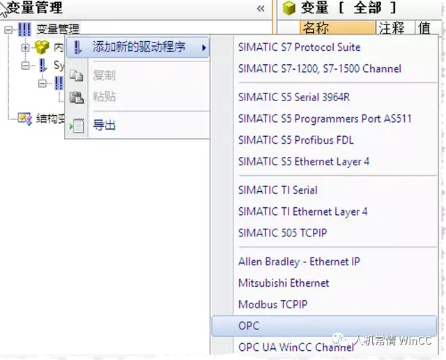The image size is (446, 360).
Task: Select the highlighted OPC driver entry
Action: click(324, 326)
